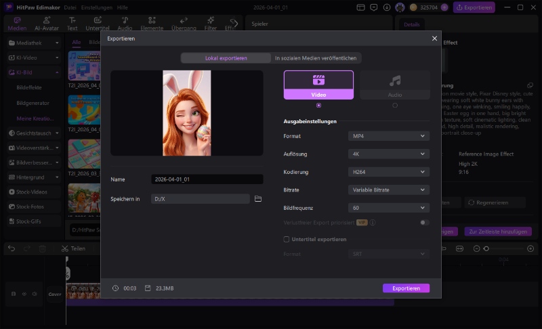The width and height of the screenshot is (542, 329).
Task: Toggle the lossless export priority switch
Action: pos(424,222)
